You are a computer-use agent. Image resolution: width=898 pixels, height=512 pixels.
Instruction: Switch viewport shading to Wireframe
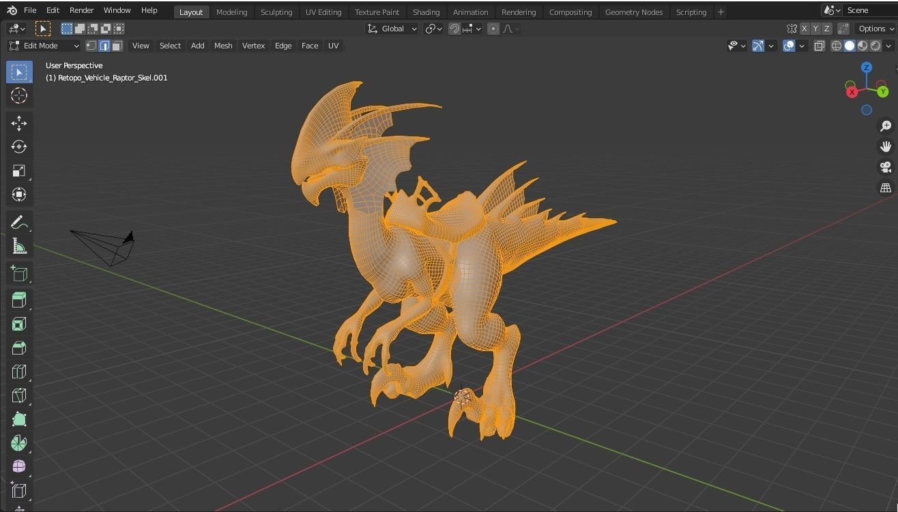pyautogui.click(x=837, y=46)
